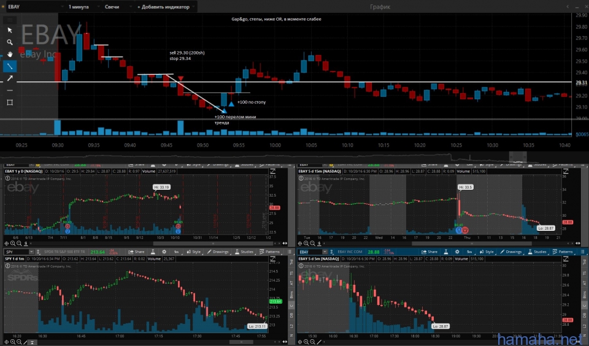Expand the EBAY 5 d 15m chart fullscreen icon

tap(566, 171)
